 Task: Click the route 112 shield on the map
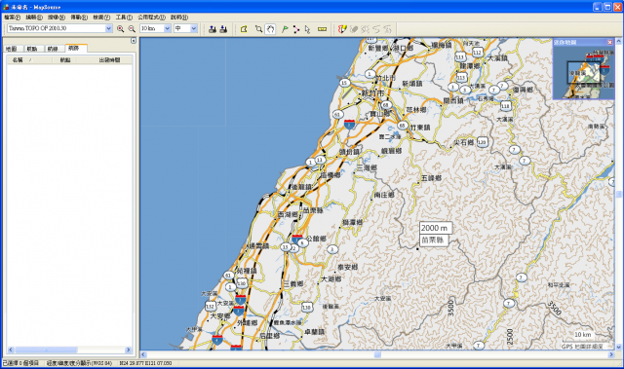click(x=477, y=52)
